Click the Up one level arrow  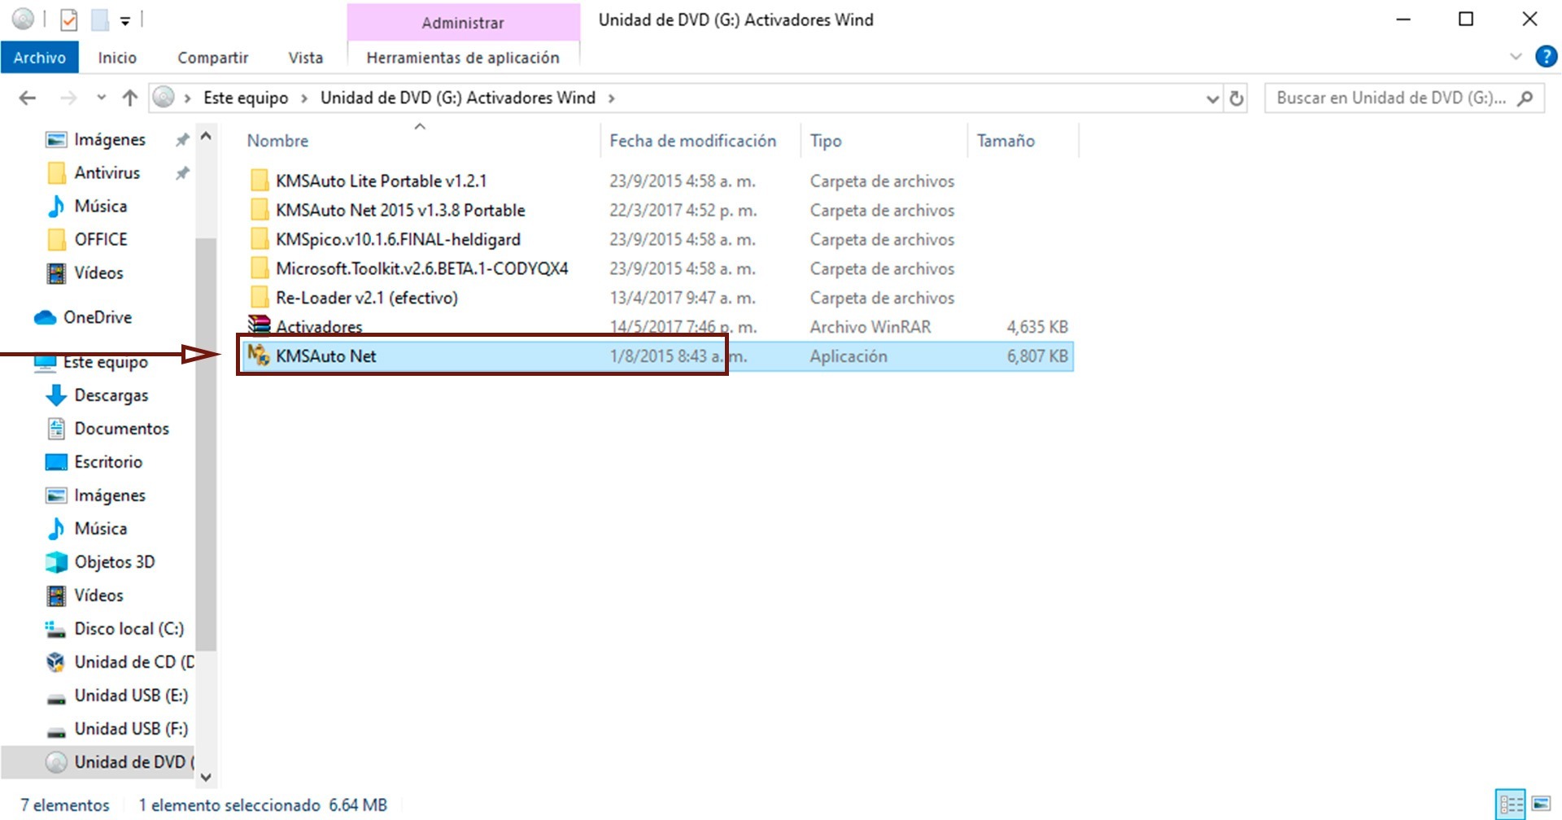(x=129, y=98)
